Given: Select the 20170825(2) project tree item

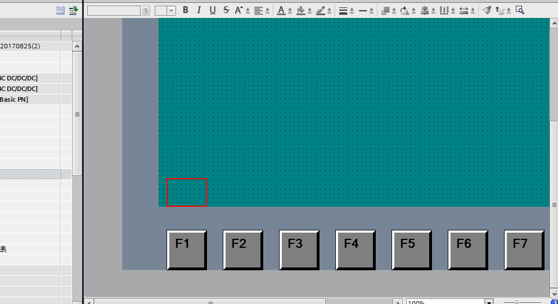Looking at the screenshot, I should [x=20, y=46].
